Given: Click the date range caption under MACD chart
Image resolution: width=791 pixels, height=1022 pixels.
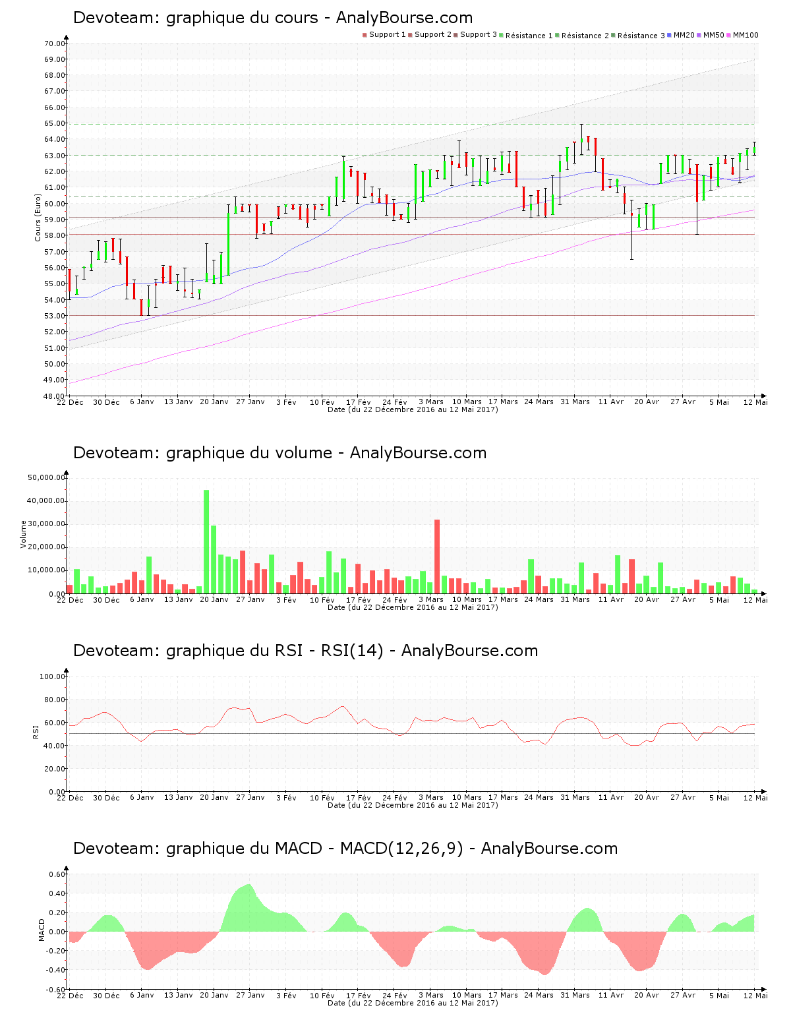Looking at the screenshot, I should click(413, 1003).
